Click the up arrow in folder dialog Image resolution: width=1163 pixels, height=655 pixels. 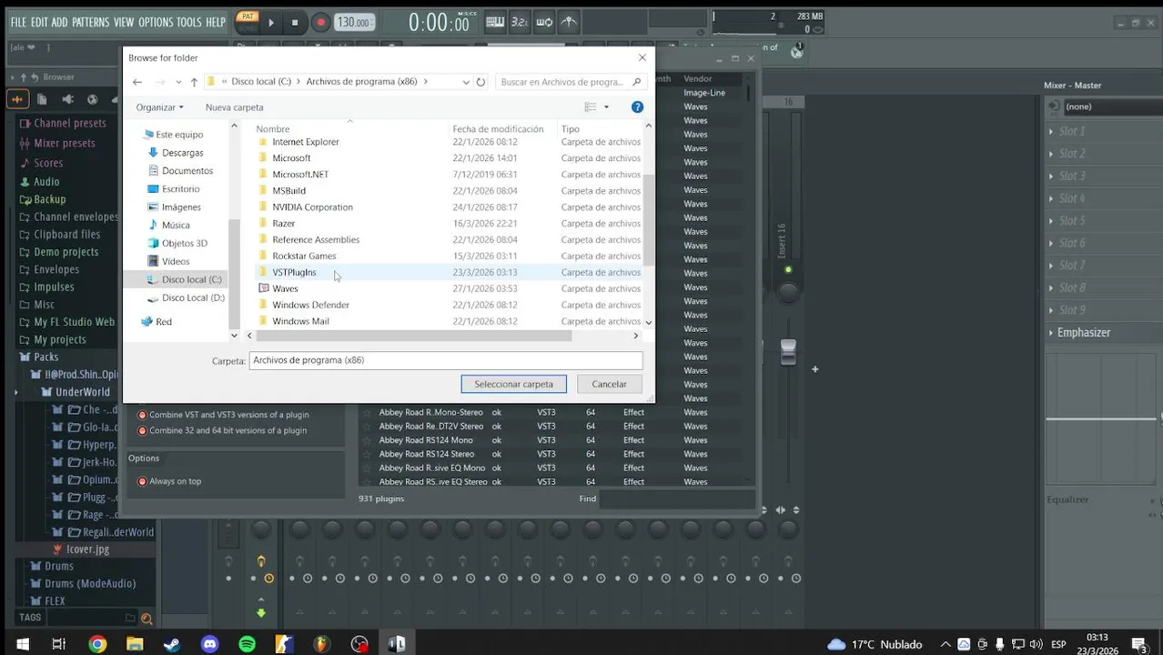(x=194, y=82)
